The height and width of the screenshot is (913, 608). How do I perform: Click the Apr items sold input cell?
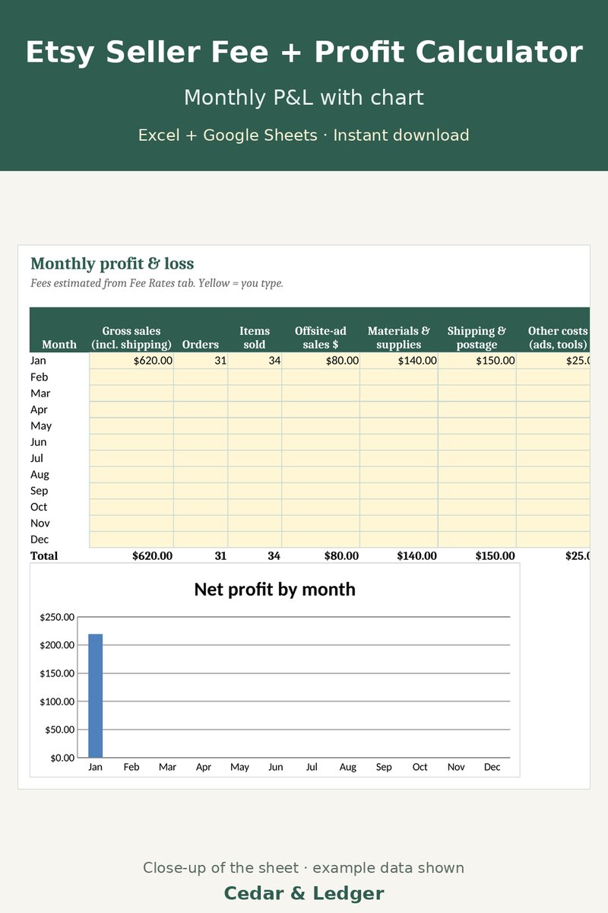(255, 409)
